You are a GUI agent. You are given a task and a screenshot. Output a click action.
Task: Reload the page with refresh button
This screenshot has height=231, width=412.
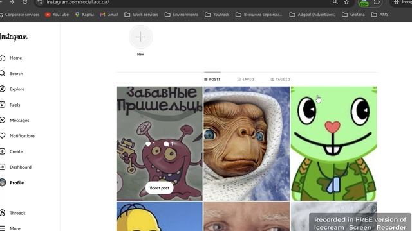click(24, 2)
